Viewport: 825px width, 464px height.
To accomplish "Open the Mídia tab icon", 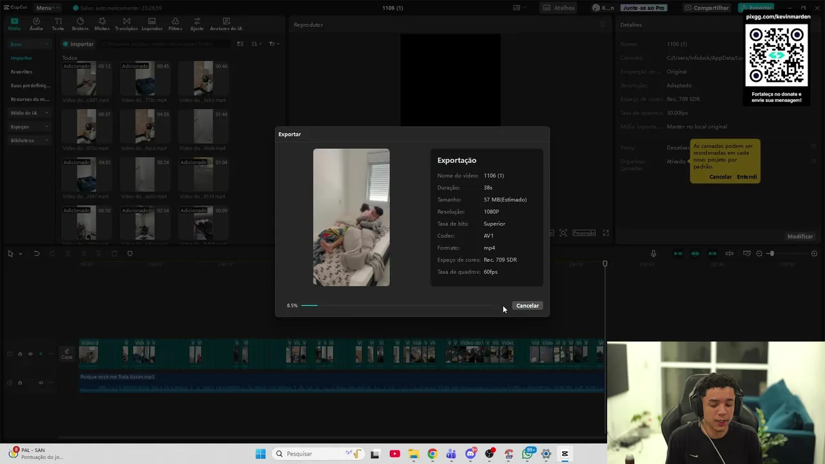I will click(14, 24).
